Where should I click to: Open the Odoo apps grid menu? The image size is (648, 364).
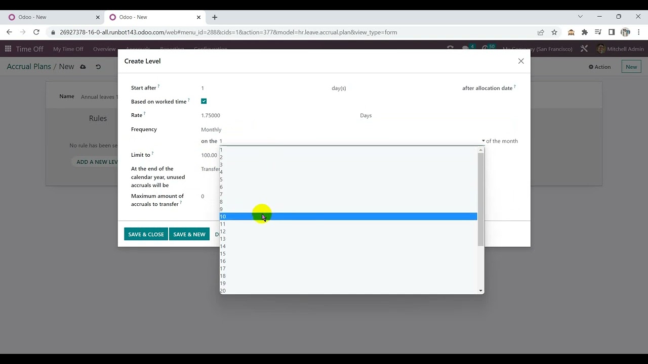(8, 49)
